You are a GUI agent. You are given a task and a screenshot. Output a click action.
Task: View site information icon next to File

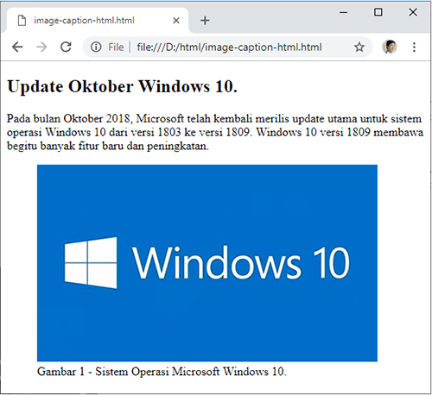96,47
